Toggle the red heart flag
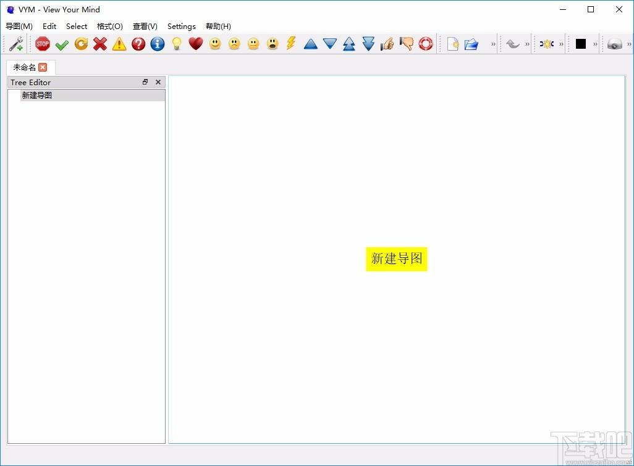Viewport: 634px width, 466px height. coord(196,44)
